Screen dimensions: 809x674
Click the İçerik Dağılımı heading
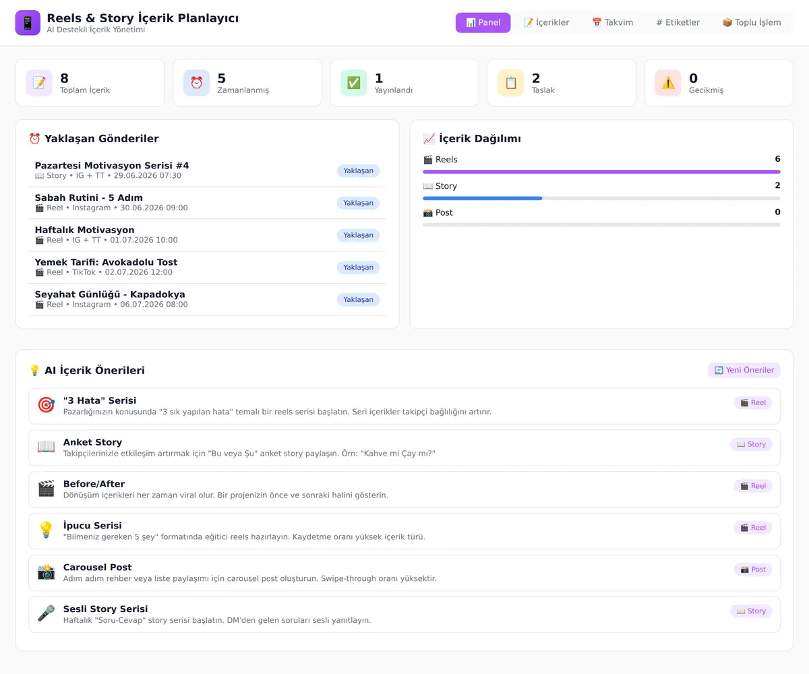pyautogui.click(x=472, y=139)
